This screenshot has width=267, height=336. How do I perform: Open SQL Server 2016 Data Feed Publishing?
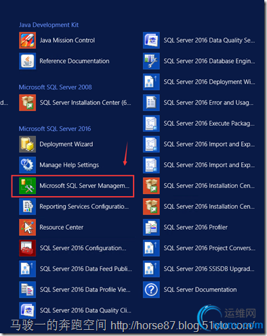point(75,269)
